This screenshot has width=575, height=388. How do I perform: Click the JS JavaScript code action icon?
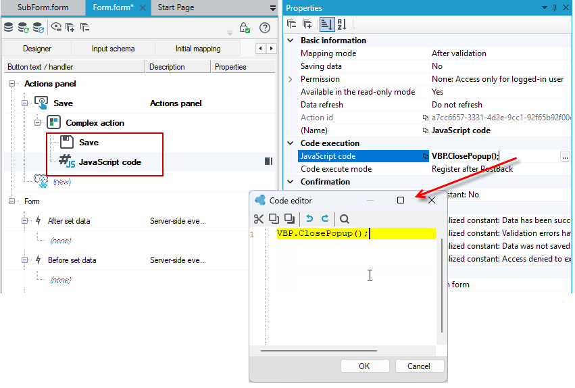click(x=67, y=162)
